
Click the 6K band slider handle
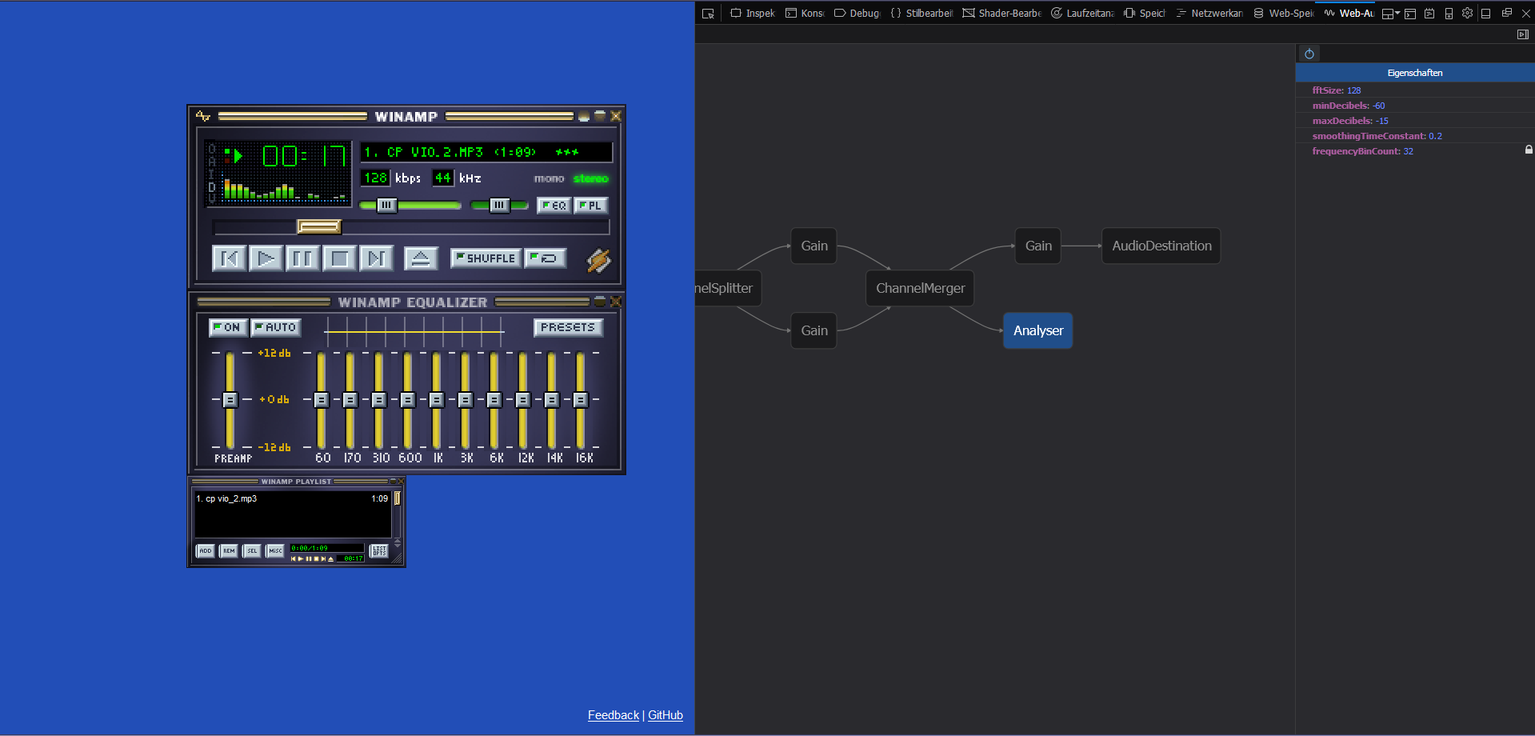[x=494, y=399]
